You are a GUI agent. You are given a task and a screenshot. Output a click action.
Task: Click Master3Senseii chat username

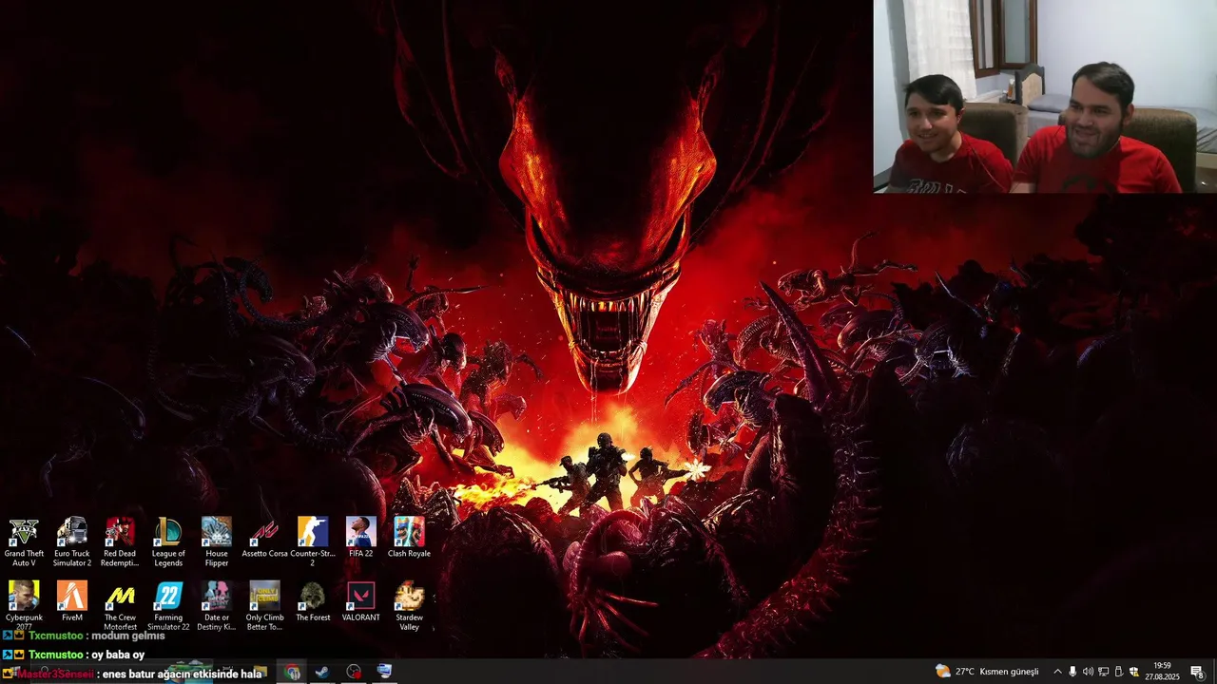(x=55, y=674)
